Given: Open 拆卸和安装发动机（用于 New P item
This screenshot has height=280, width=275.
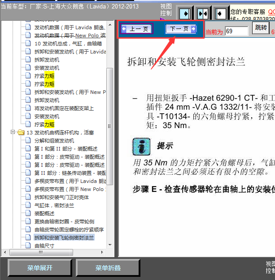Looking at the screenshot, I should (70, 92).
